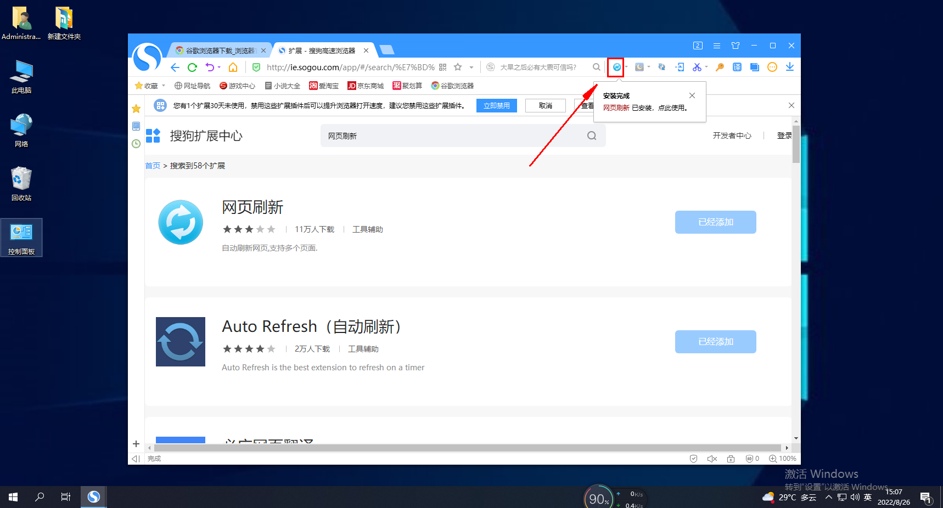
Task: Dismiss the extension notice bar
Action: point(792,105)
